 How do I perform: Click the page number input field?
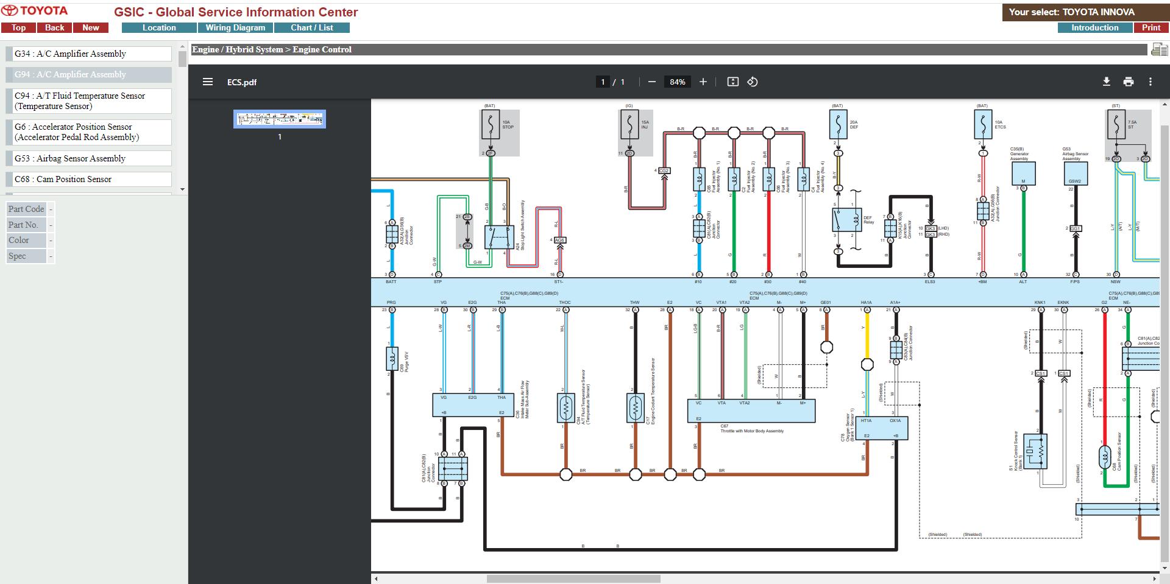603,82
